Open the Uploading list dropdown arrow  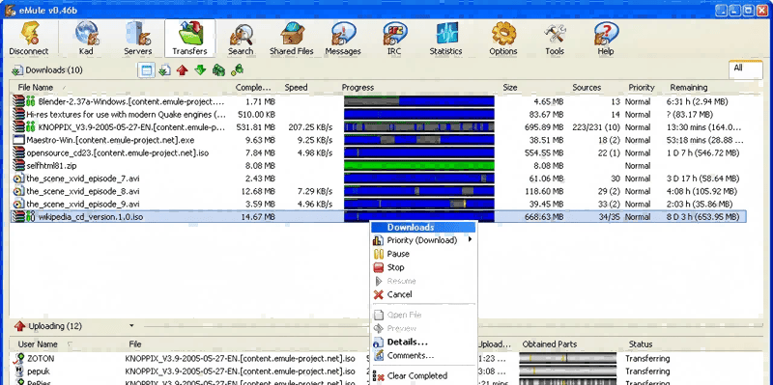131,325
